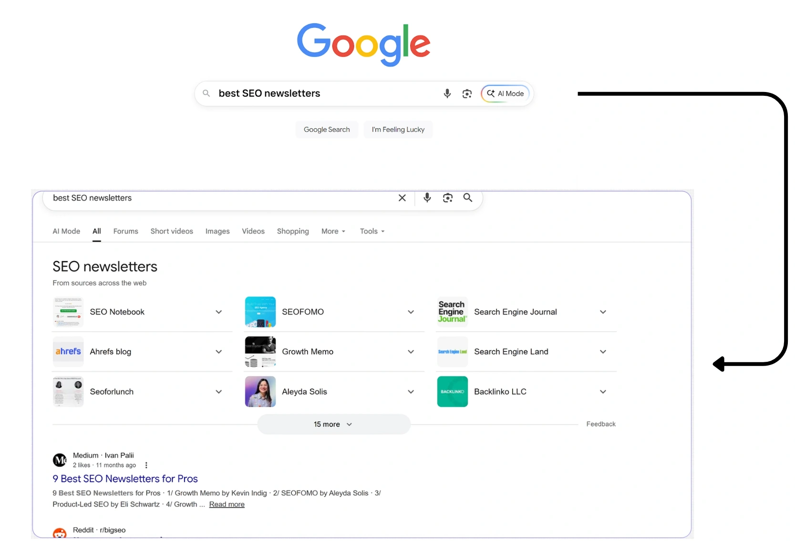Image resolution: width=795 pixels, height=541 pixels.
Task: Expand the SEOFOMO entry chevron
Action: (x=411, y=312)
